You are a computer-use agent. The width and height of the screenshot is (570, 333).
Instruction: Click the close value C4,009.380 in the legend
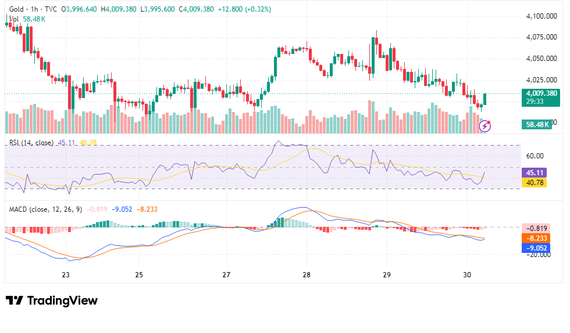(x=197, y=9)
